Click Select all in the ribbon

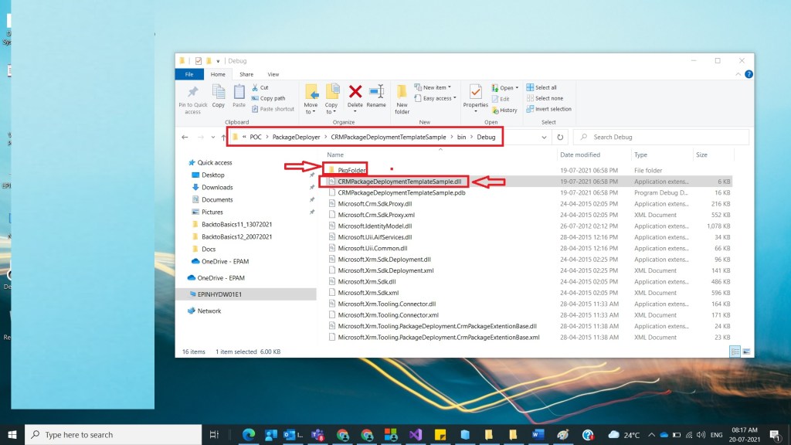click(545, 87)
